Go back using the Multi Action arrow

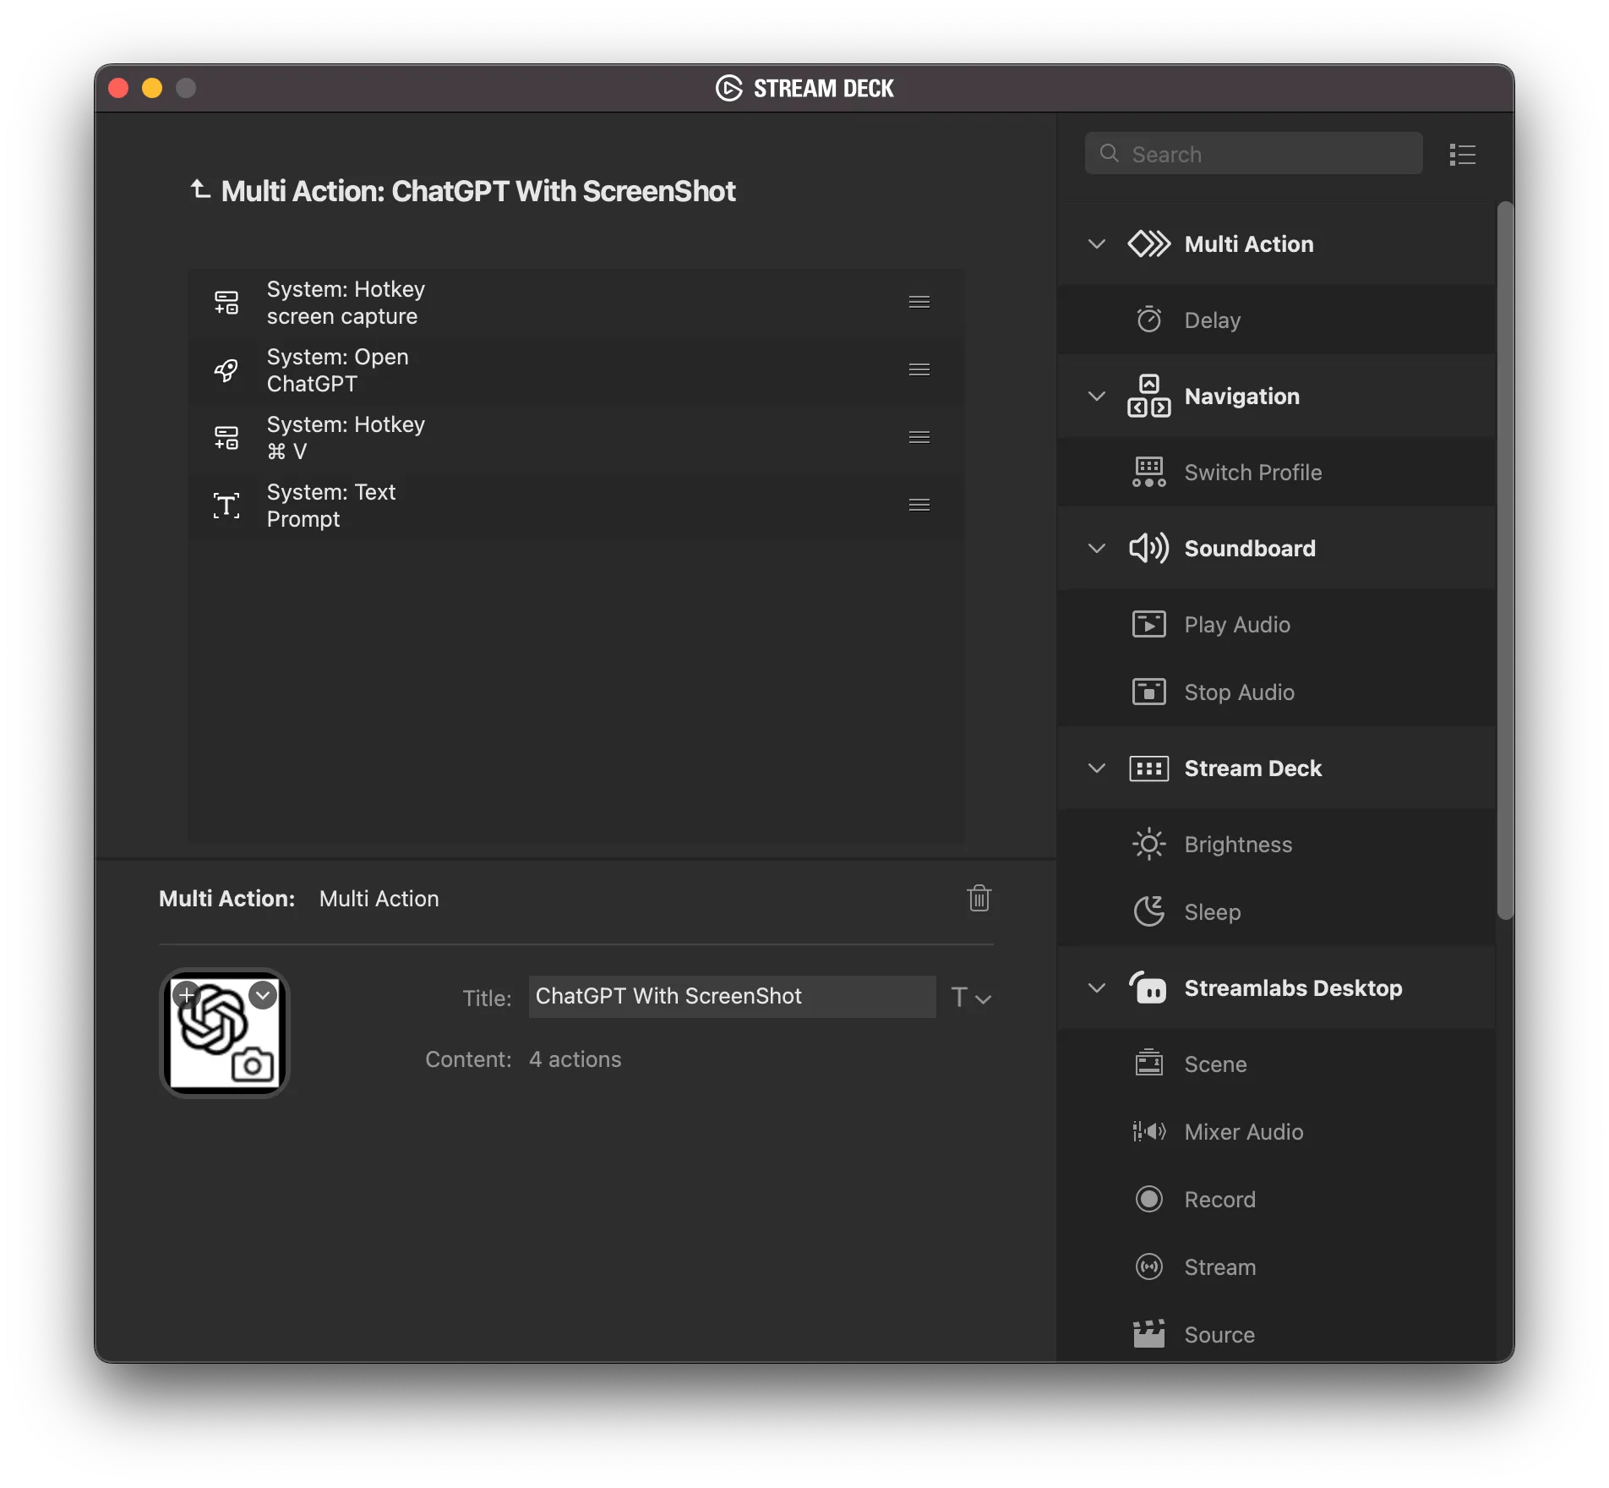point(200,189)
